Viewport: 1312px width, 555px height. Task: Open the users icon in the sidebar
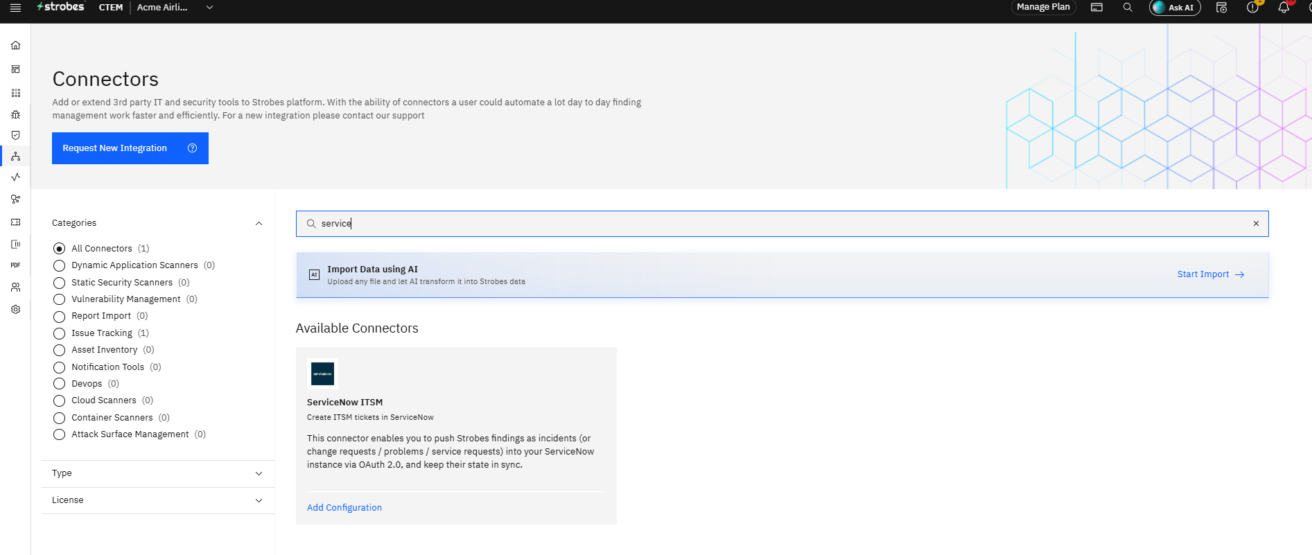(15, 288)
